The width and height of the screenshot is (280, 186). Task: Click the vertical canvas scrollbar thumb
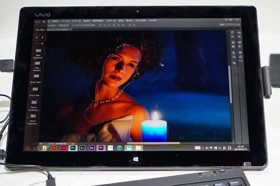(x=231, y=84)
